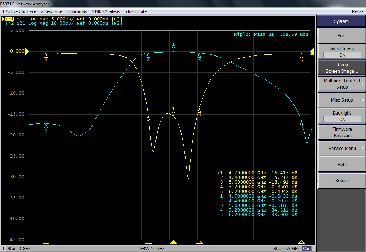The height and width of the screenshot is (252, 366).
Task: Select cyan marker 2 on S21 trace
Action: pos(148,55)
